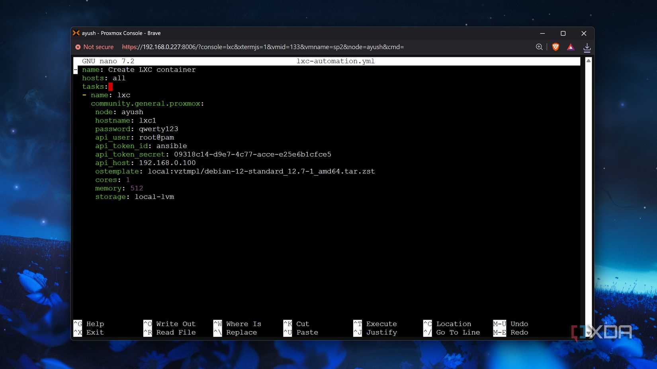Click the '^U Paste' shortcut label
Image resolution: width=657 pixels, height=369 pixels.
(x=301, y=332)
